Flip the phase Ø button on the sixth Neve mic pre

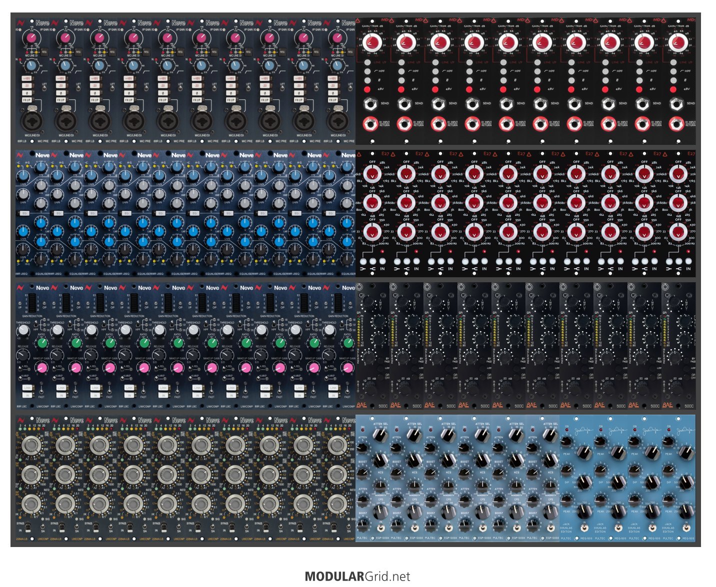pyautogui.click(x=196, y=93)
